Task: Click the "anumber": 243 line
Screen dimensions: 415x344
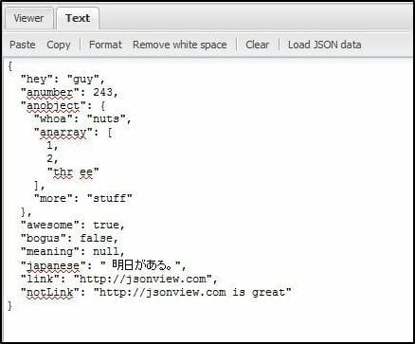Action: pos(69,93)
